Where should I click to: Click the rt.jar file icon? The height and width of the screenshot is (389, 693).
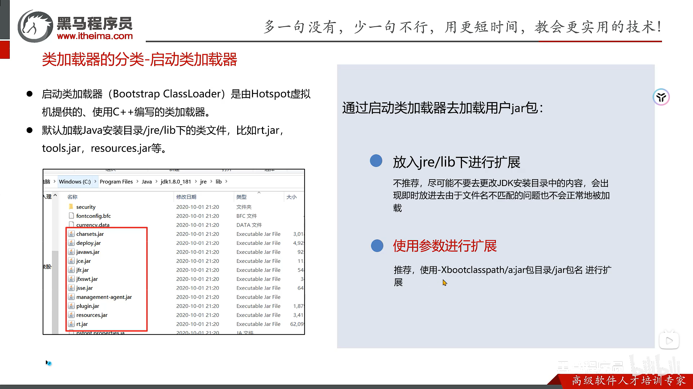[71, 324]
